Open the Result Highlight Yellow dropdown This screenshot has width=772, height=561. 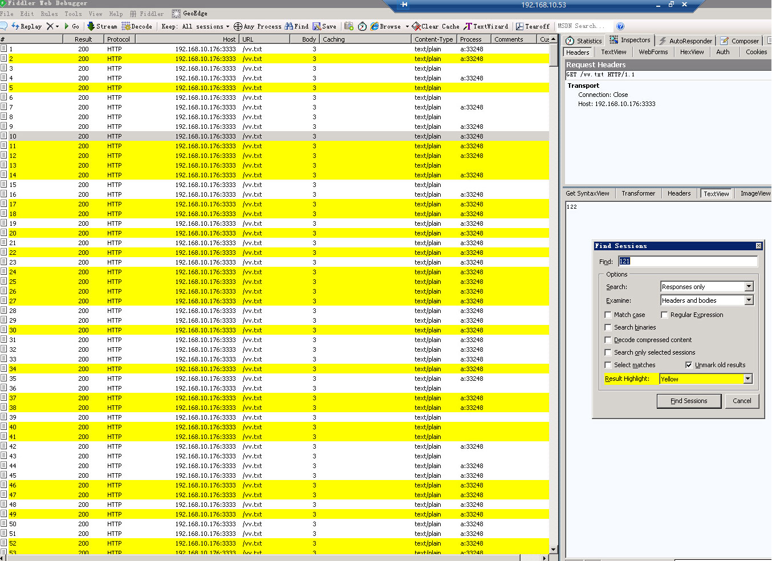pyautogui.click(x=706, y=379)
